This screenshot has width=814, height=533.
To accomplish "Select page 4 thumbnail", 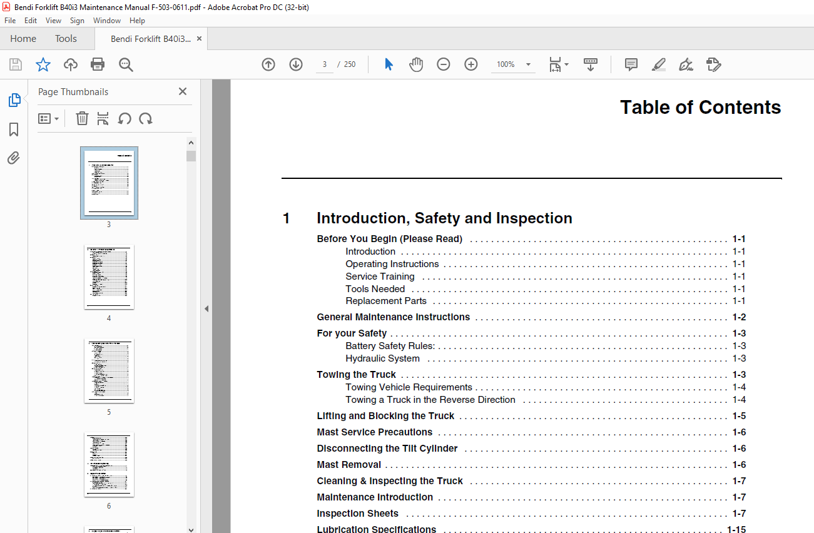I will tap(109, 277).
